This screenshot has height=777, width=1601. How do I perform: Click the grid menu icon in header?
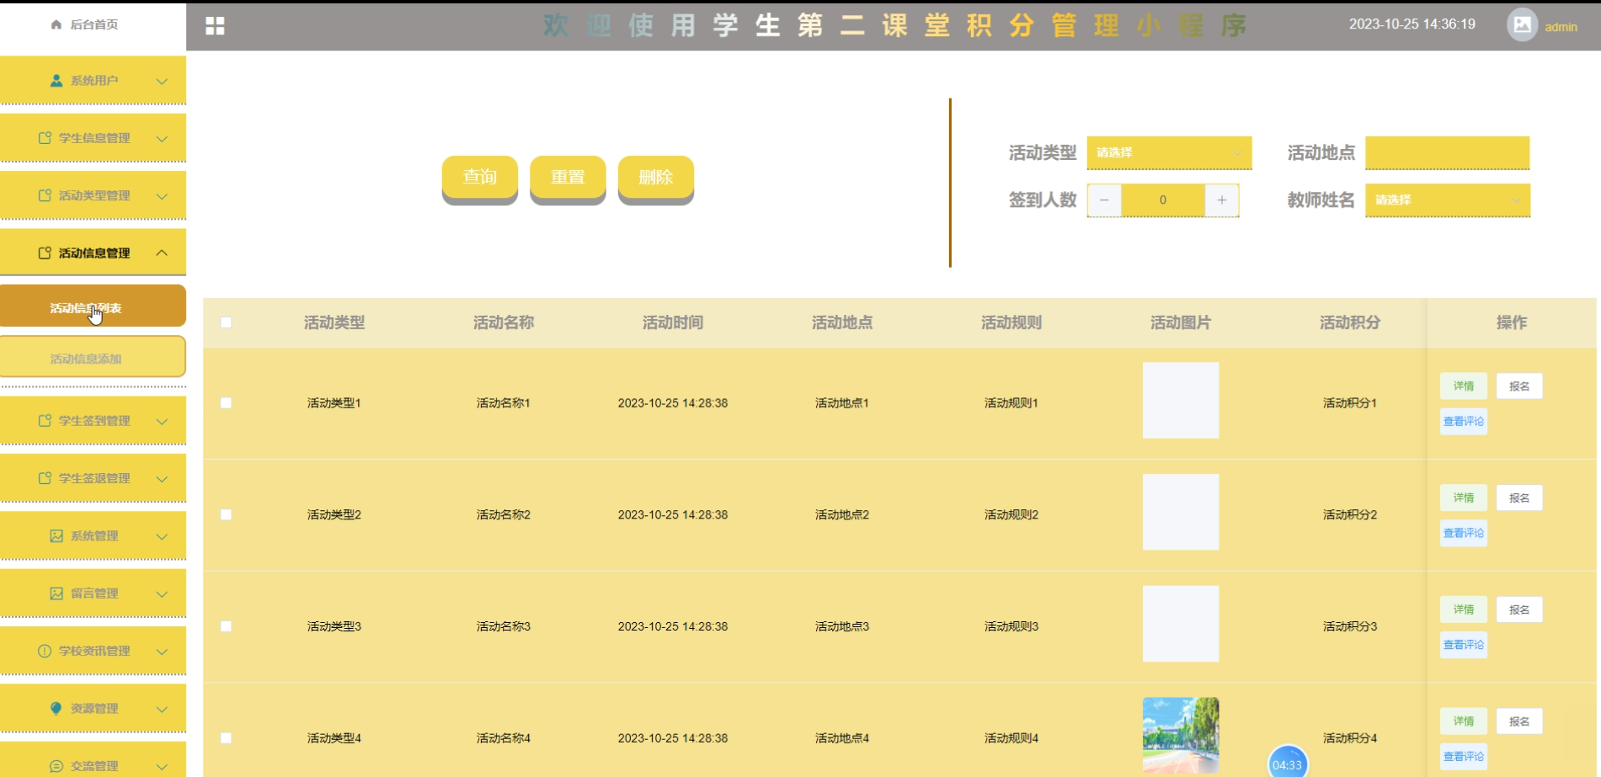click(x=215, y=26)
